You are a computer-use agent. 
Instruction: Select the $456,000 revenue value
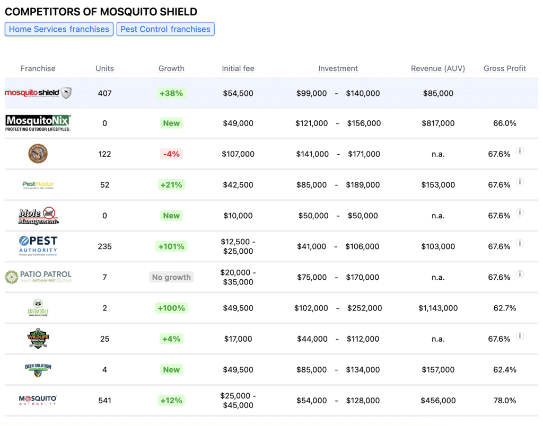pyautogui.click(x=438, y=401)
